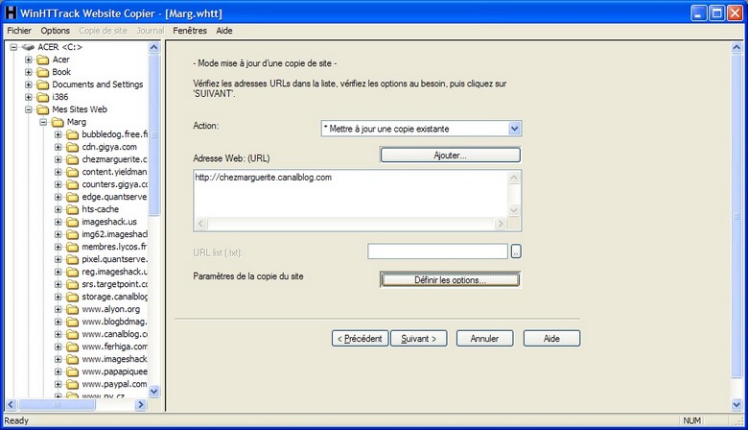Click the imageshack.us folder icon
748x430 pixels.
click(x=73, y=222)
